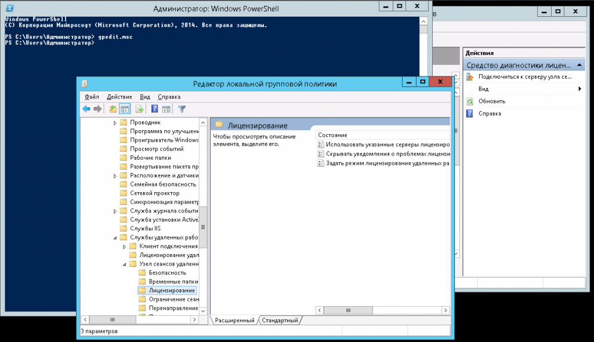Click the Forward arrow in gpedit toolbar
594x342 pixels.
[x=97, y=109]
